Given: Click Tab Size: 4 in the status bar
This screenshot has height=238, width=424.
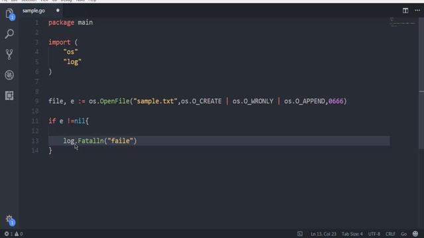Looking at the screenshot, I should point(352,234).
